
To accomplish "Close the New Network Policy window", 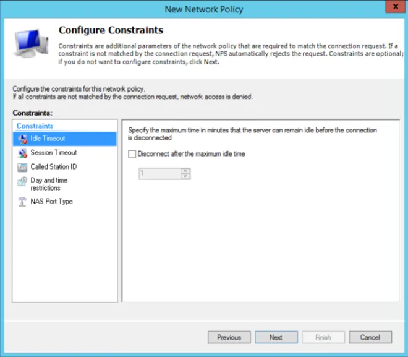I will click(395, 6).
